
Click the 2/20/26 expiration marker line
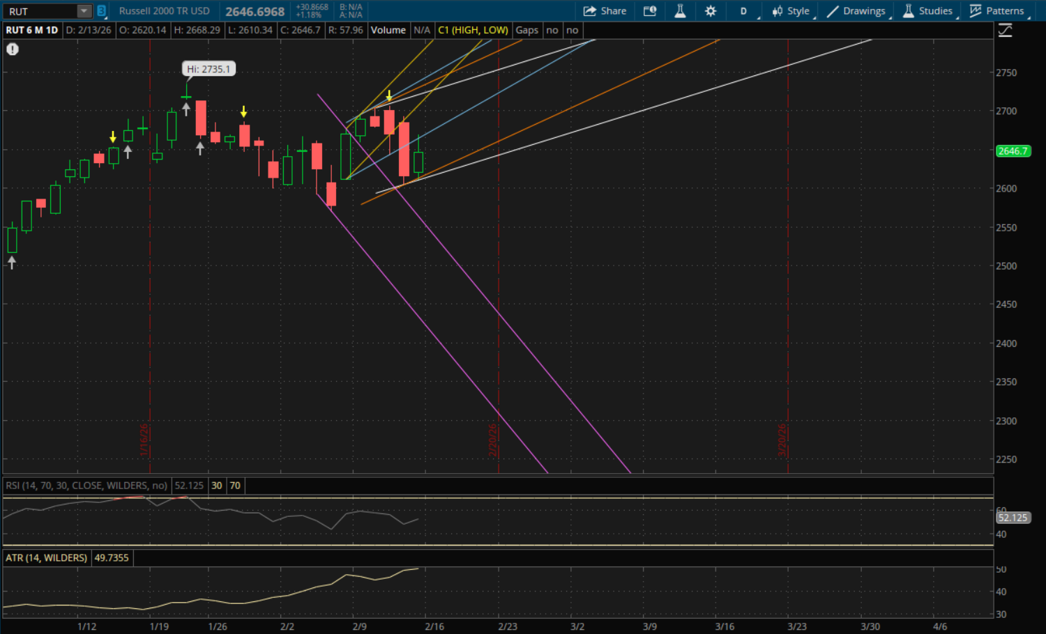coord(499,279)
